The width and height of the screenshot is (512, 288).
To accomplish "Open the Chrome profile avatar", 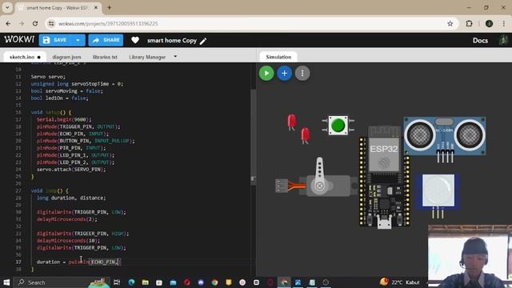I will coord(489,23).
